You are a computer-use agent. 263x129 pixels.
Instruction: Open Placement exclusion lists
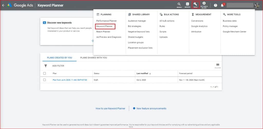click(140, 48)
